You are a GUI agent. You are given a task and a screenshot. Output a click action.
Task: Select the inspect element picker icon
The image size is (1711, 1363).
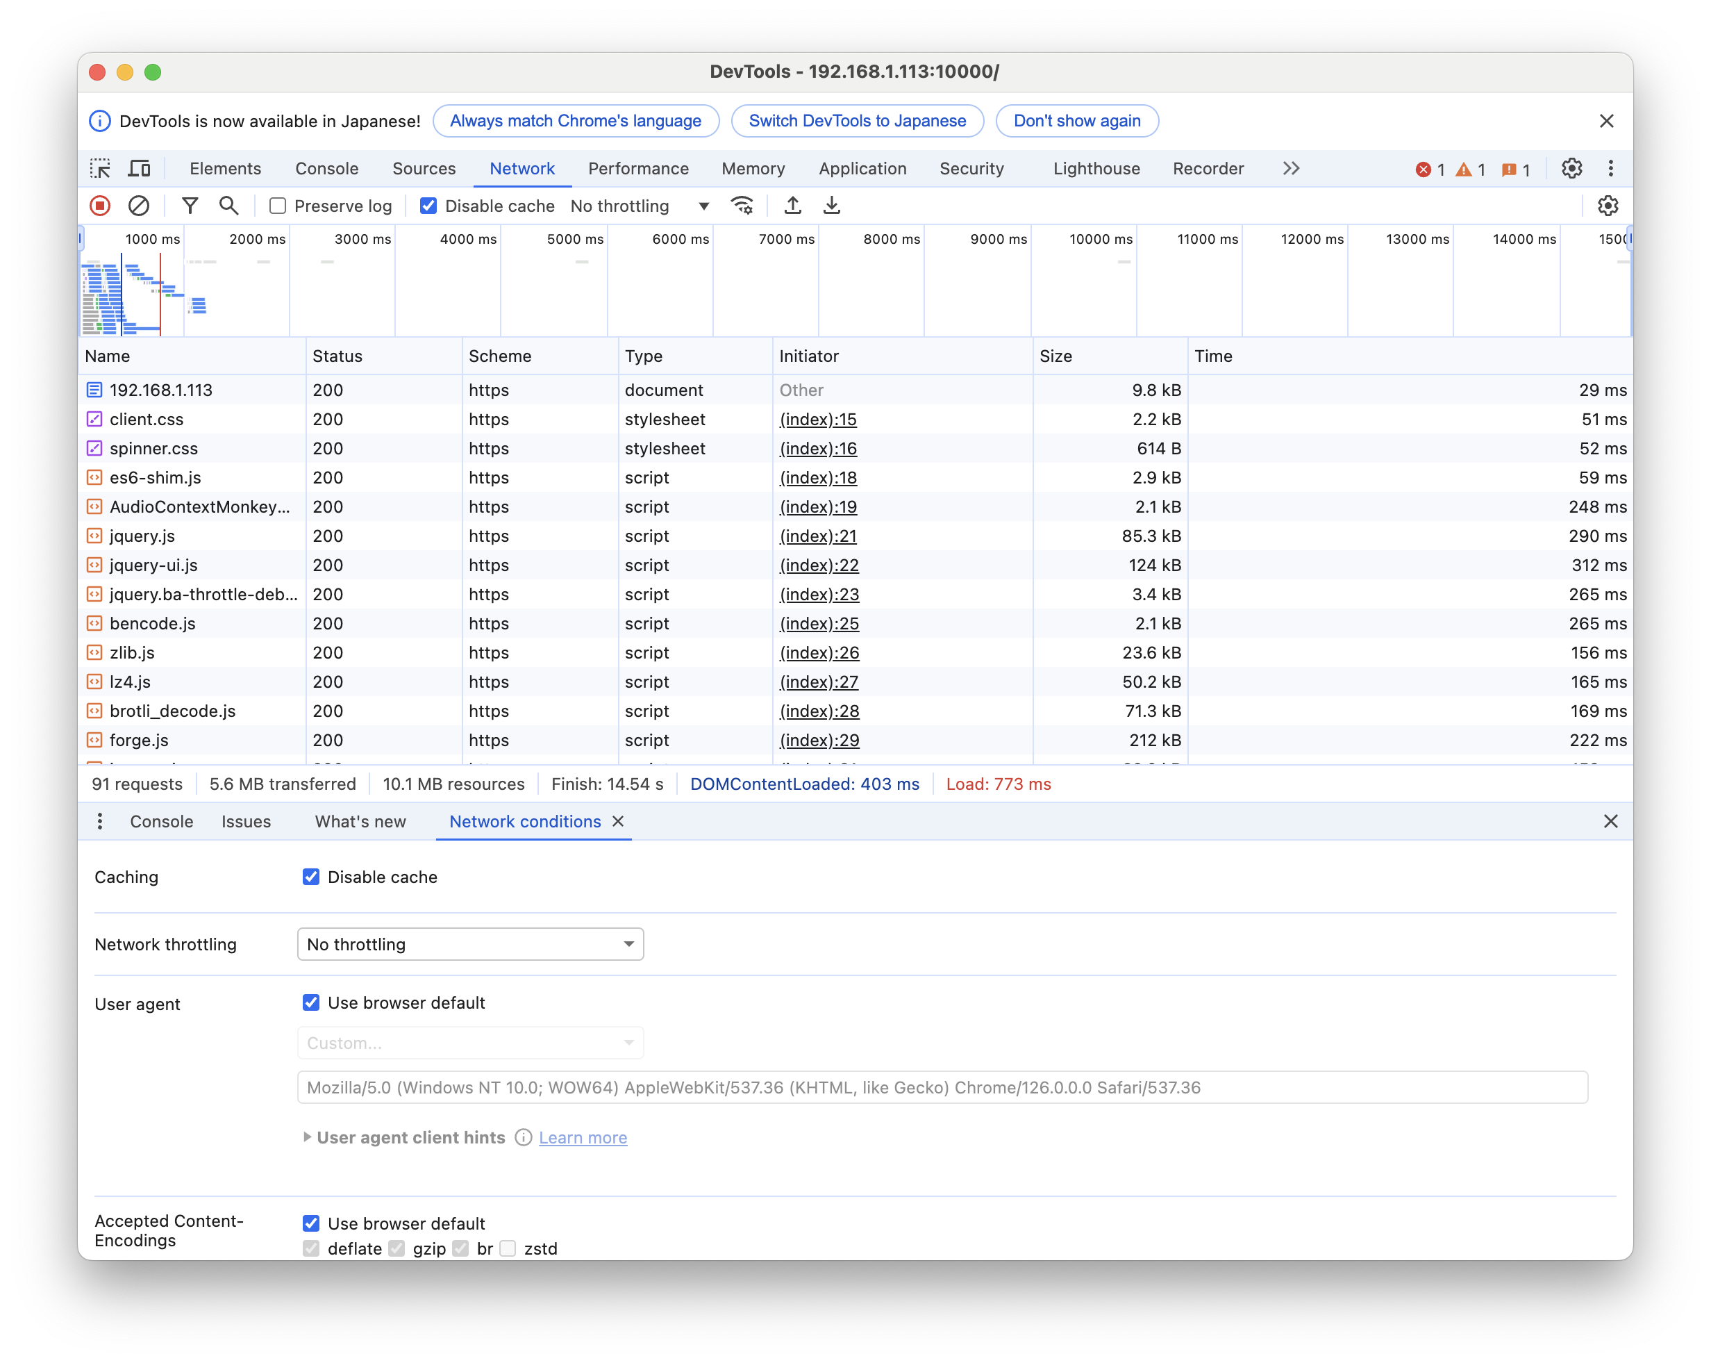click(x=100, y=168)
